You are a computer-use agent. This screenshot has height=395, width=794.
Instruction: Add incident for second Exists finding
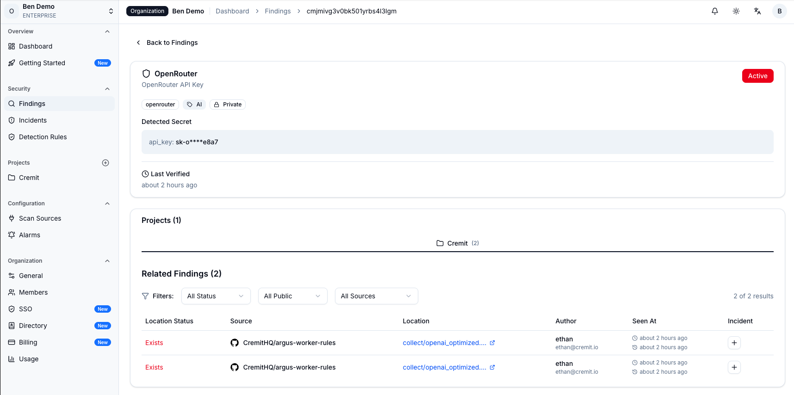[734, 367]
